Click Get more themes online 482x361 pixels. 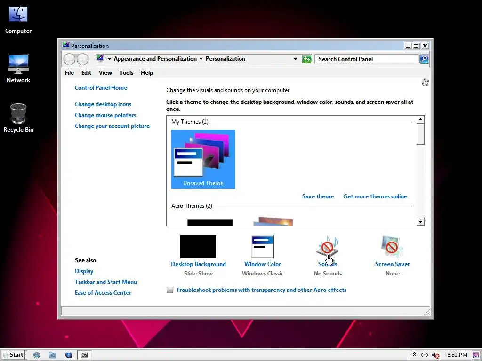tap(375, 196)
